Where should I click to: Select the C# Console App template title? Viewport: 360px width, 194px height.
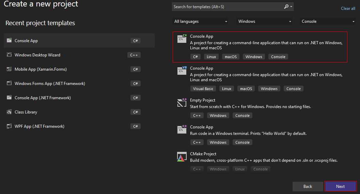(202, 36)
